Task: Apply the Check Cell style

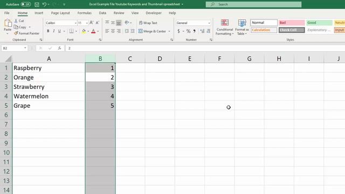Action: (x=292, y=30)
